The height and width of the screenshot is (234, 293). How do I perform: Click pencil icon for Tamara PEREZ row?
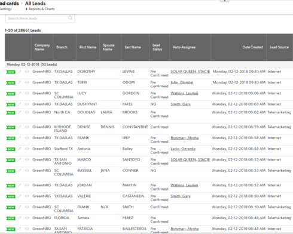click(19, 218)
